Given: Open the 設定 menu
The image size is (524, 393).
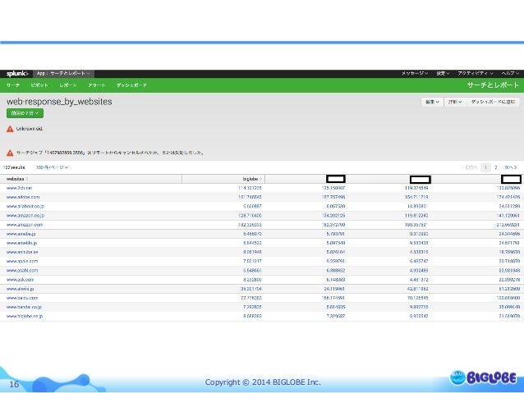Looking at the screenshot, I should [x=443, y=74].
